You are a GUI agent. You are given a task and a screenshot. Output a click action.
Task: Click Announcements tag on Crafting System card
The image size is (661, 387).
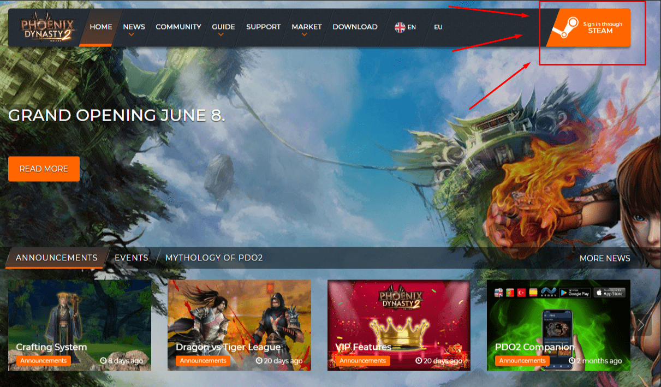click(x=44, y=361)
